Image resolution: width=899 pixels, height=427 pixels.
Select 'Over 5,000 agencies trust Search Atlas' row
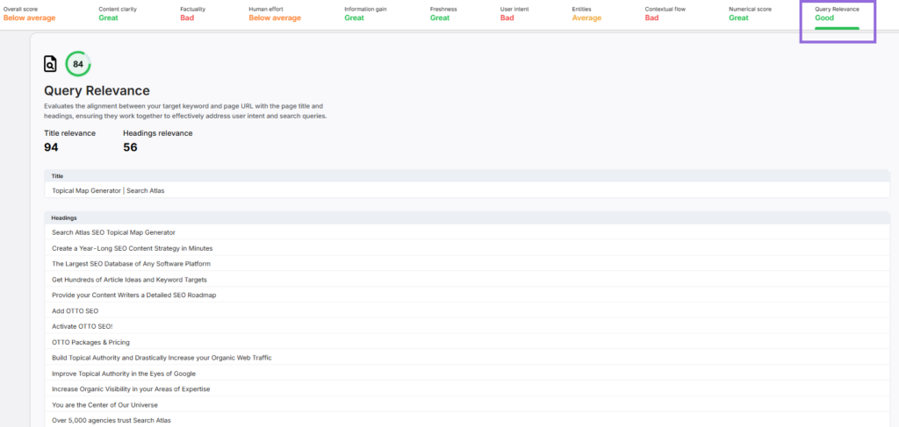467,420
